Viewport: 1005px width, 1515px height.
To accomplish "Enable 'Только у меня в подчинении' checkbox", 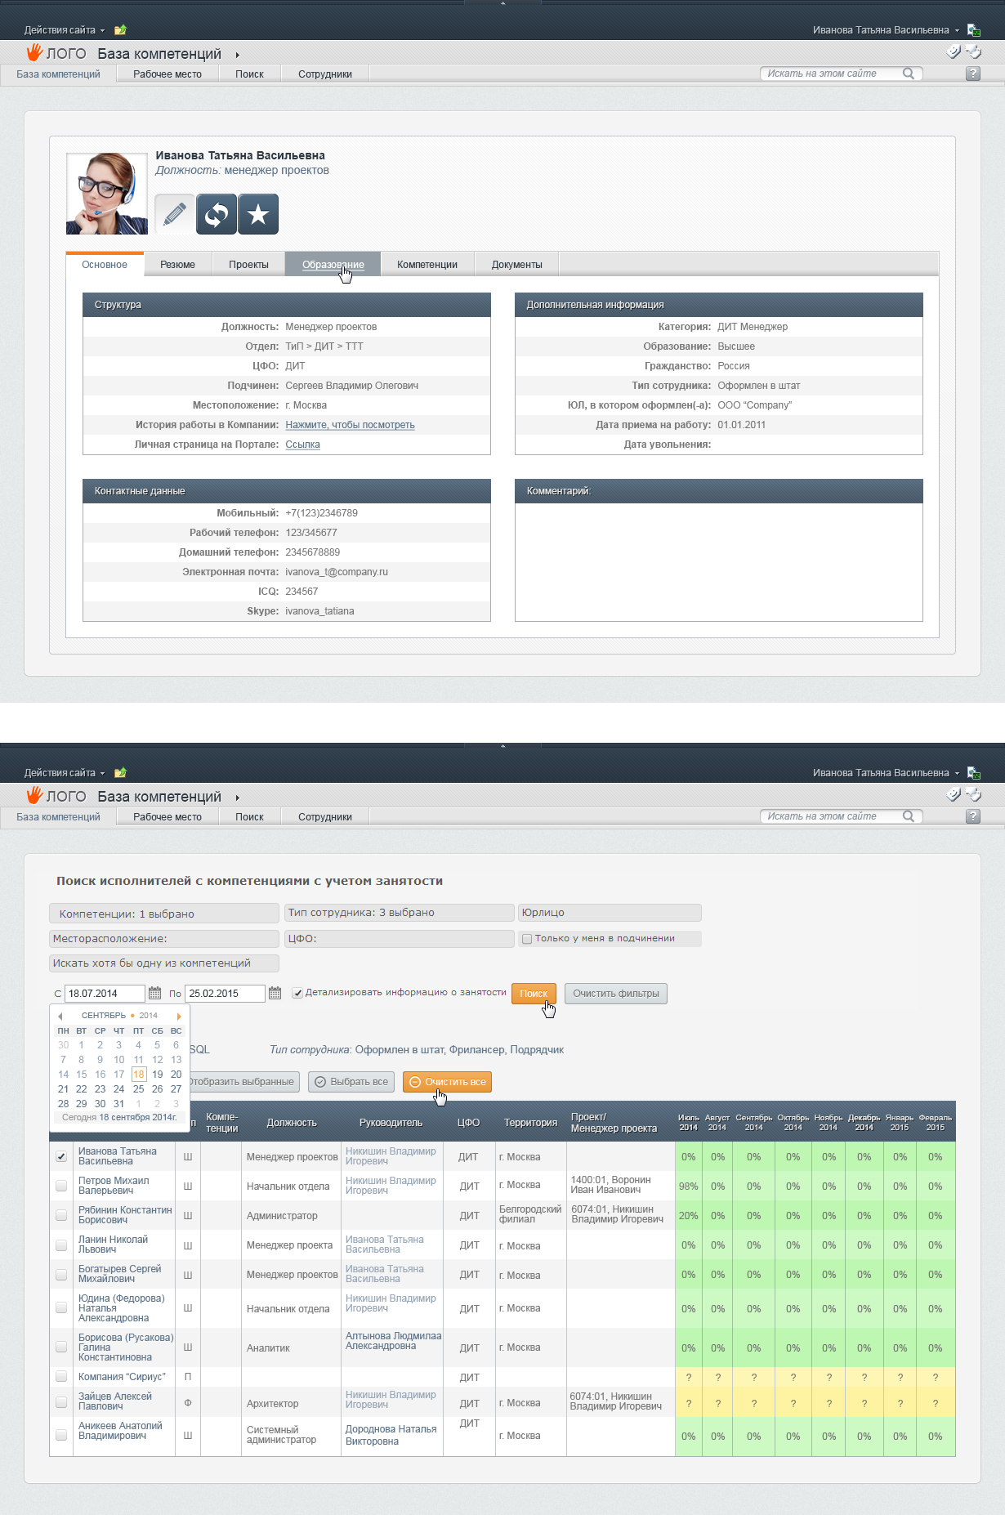I will 527,939.
